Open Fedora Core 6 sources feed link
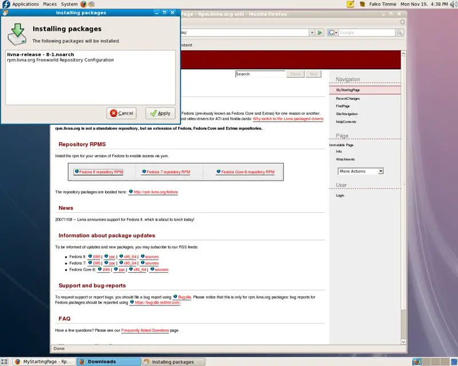 tap(161, 270)
